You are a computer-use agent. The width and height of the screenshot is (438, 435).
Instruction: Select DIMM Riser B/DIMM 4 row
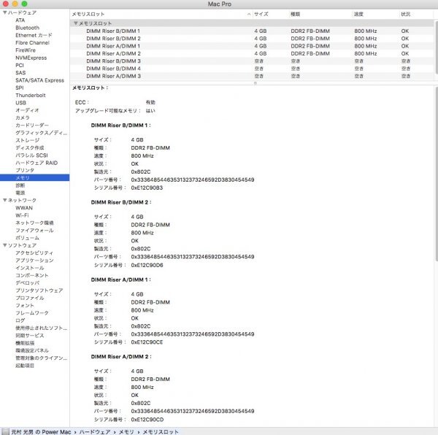point(252,69)
